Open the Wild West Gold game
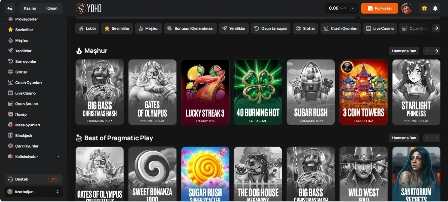Screen dimensions: 448x202 (x=363, y=174)
